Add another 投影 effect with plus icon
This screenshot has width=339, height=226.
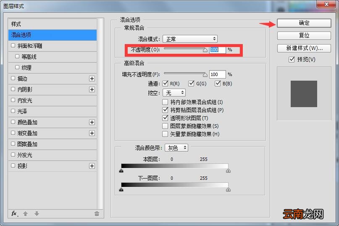tap(92, 166)
